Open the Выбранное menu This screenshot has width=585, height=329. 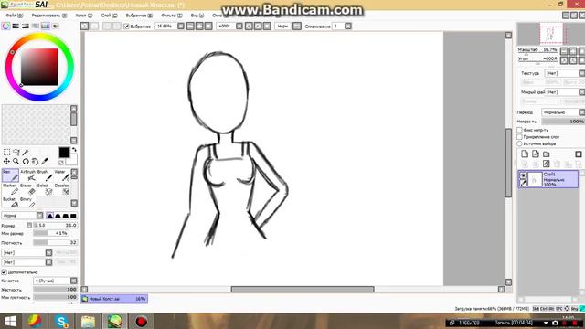click(139, 16)
